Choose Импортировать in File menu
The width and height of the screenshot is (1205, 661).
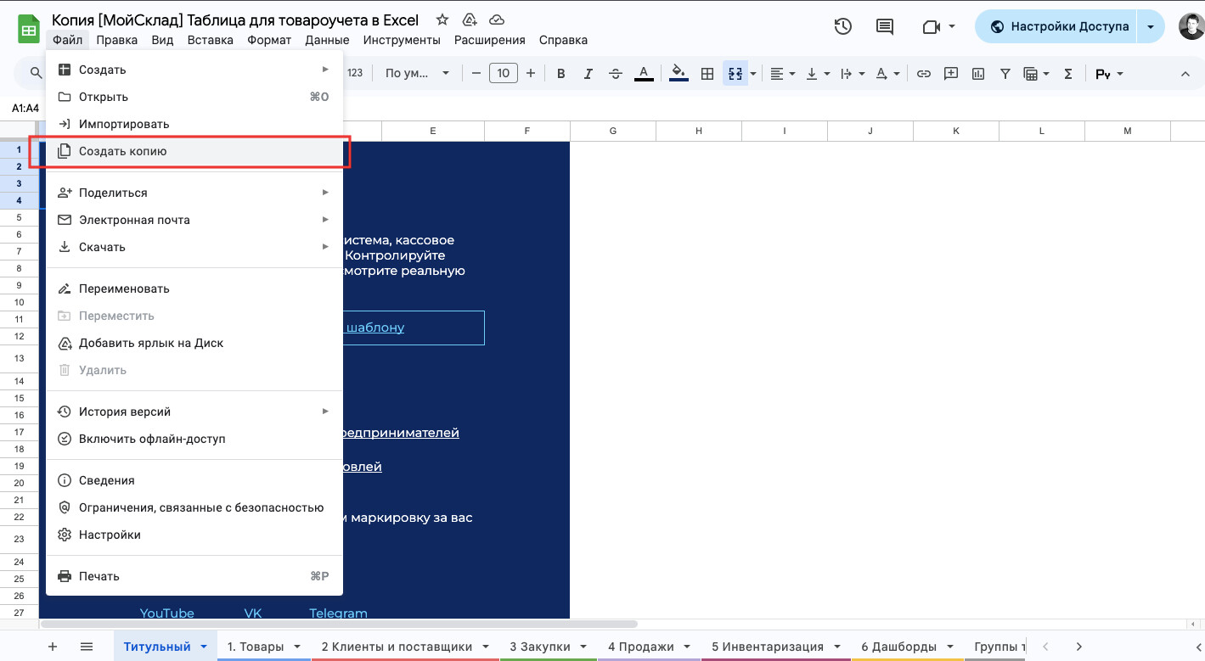[x=194, y=124]
